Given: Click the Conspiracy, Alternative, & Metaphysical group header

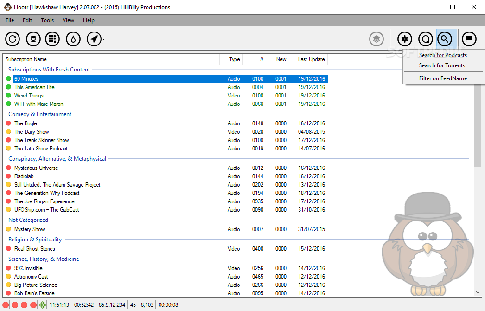Looking at the screenshot, I should point(57,159).
